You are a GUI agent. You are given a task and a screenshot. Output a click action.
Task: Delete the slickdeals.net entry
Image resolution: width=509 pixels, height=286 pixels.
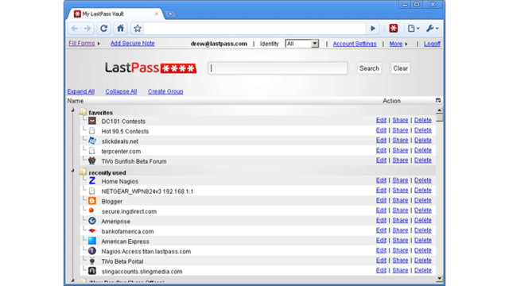[422, 140]
